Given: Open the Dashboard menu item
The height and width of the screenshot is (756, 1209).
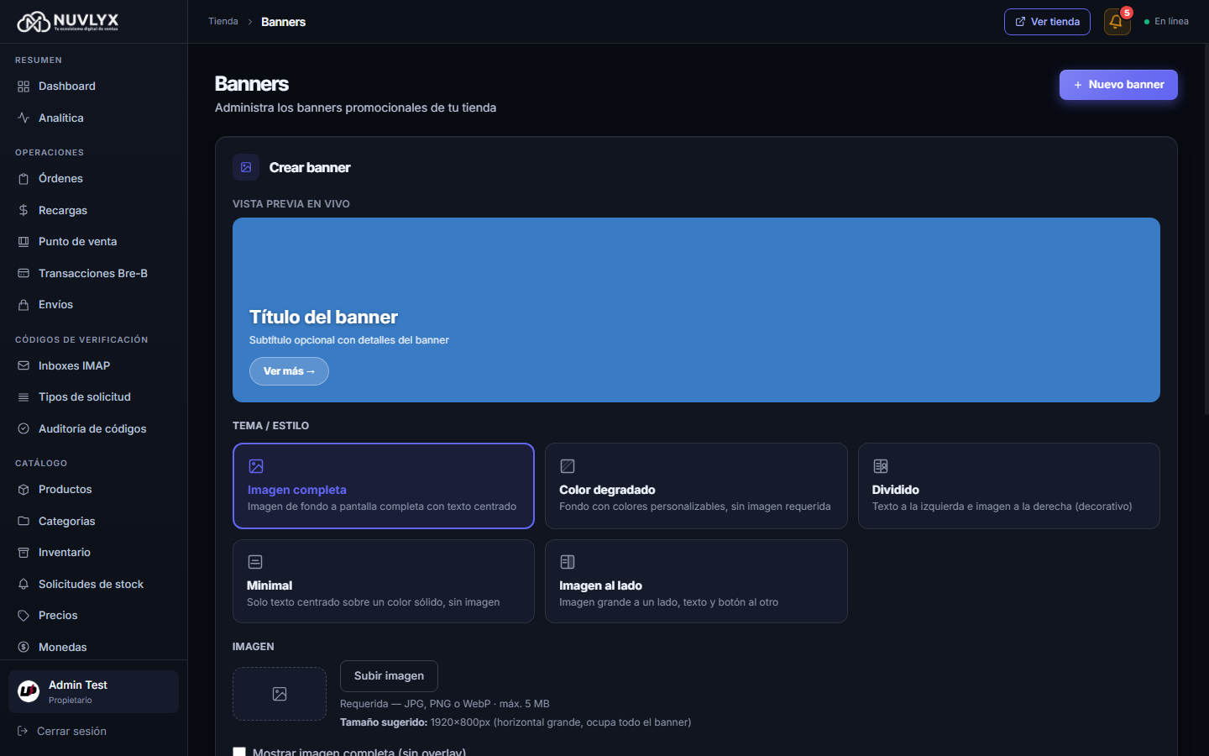Looking at the screenshot, I should coord(93,87).
